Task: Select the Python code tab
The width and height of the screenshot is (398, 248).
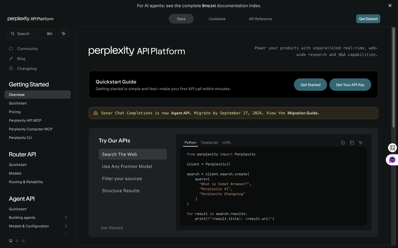Action: click(190, 142)
